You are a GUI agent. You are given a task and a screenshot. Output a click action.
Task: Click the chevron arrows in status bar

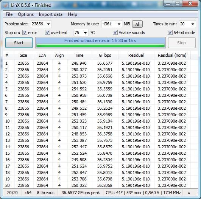[x=189, y=193]
